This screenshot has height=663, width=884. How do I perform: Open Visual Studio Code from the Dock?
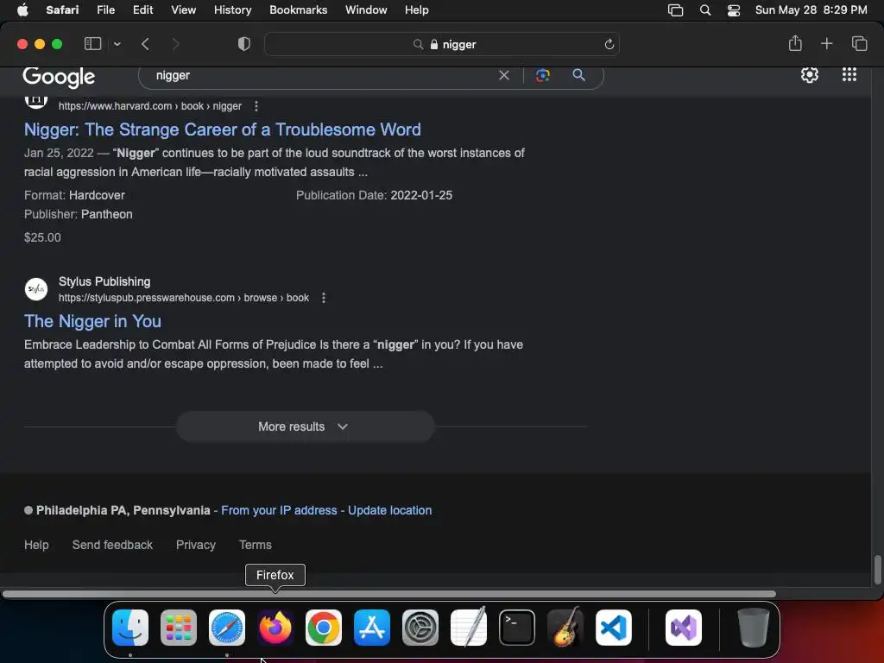pos(614,628)
